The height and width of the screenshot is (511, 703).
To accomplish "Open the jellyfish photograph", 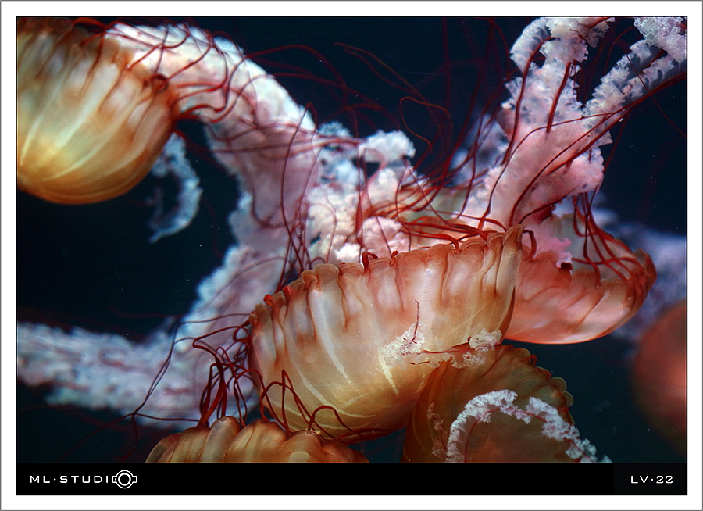I will point(351,240).
